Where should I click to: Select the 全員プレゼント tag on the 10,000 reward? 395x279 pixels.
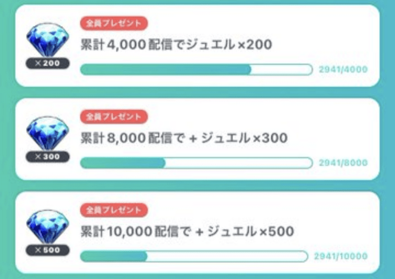coord(114,210)
